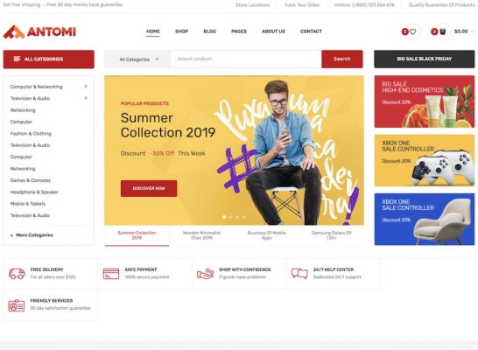Screen dimensions: 478x350
Task: Click the Friendly Services ID card icon
Action: pos(17,305)
